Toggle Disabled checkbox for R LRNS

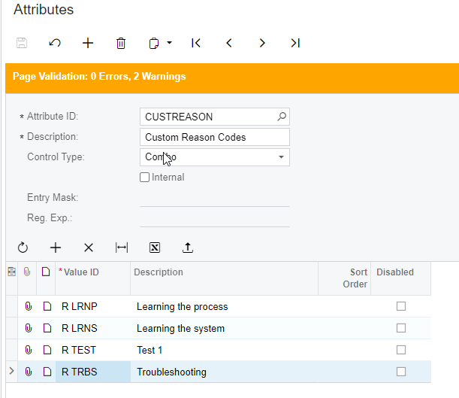tap(401, 328)
